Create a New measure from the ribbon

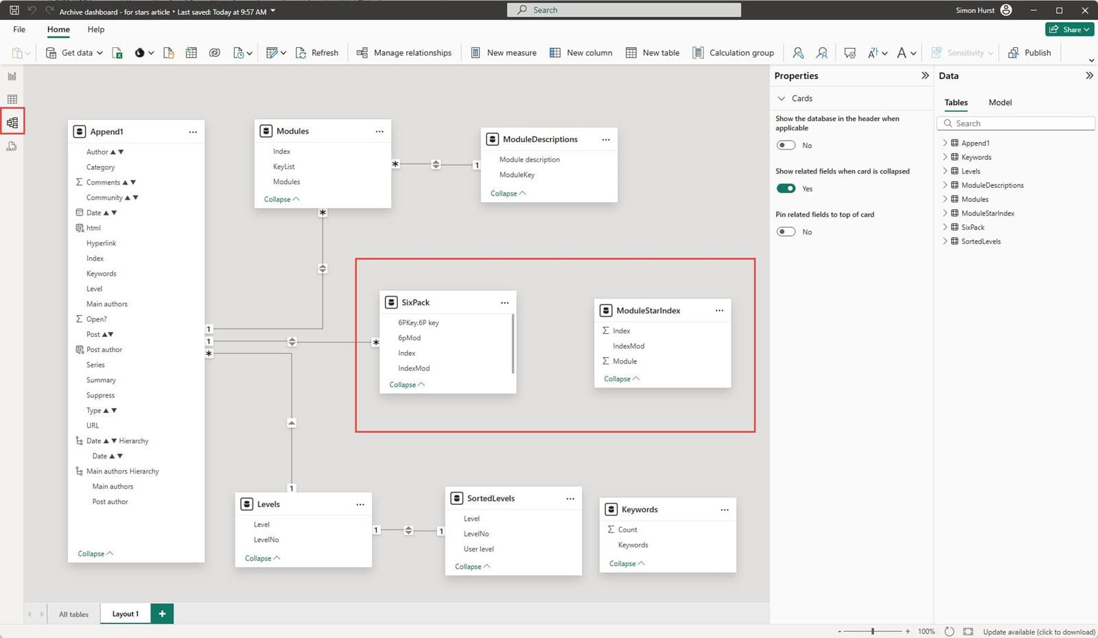coord(503,53)
